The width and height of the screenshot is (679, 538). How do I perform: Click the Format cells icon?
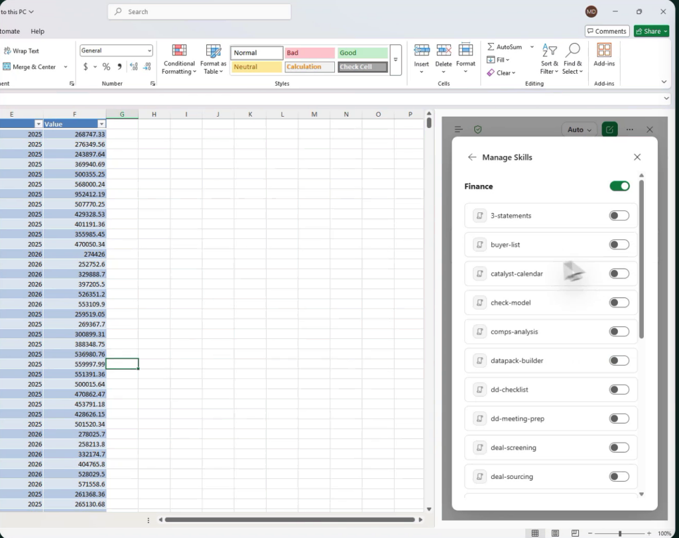pos(465,50)
